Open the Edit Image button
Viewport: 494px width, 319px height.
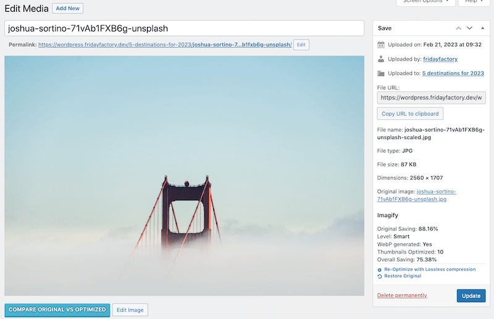130,310
